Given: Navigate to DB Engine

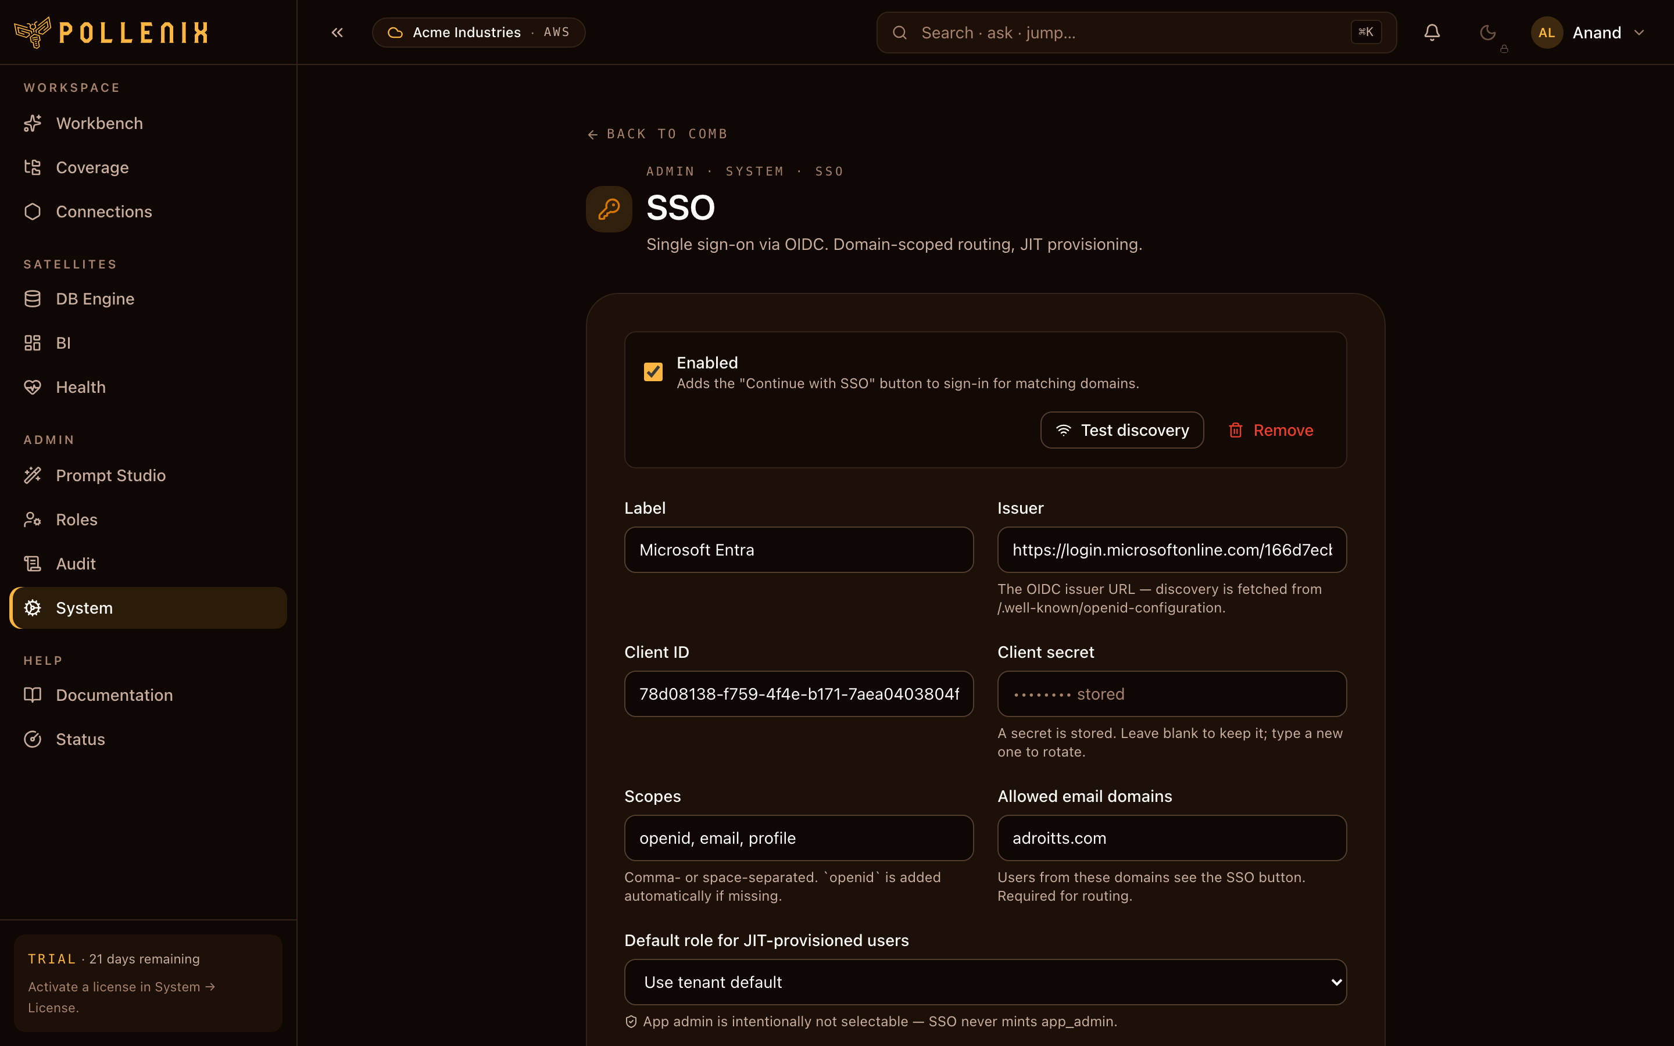Looking at the screenshot, I should coord(148,299).
